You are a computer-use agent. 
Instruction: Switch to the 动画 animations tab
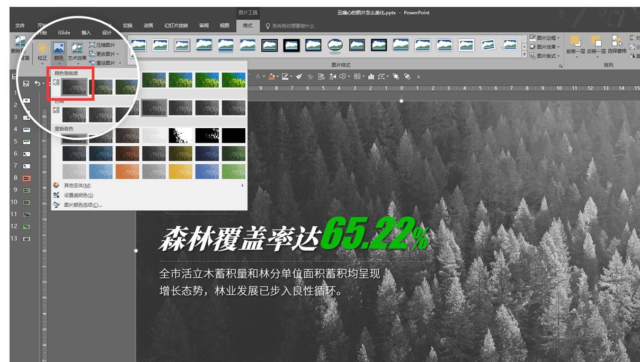(148, 25)
